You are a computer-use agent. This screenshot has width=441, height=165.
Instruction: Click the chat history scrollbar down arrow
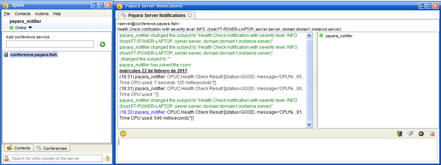click(309, 125)
